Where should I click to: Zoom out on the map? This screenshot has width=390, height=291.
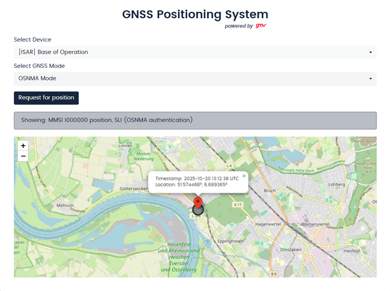click(23, 156)
